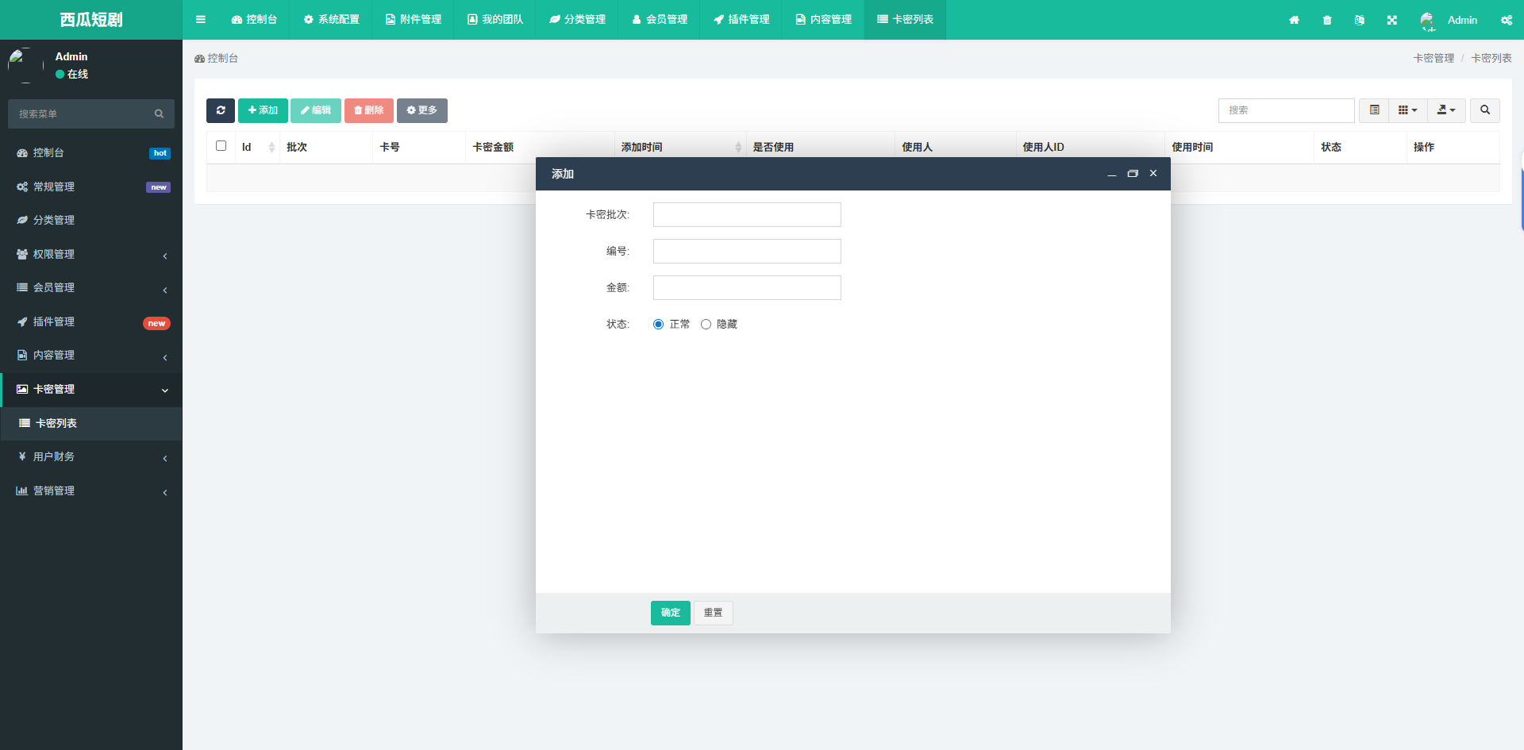Switch to card view toggle icon

tap(1374, 110)
